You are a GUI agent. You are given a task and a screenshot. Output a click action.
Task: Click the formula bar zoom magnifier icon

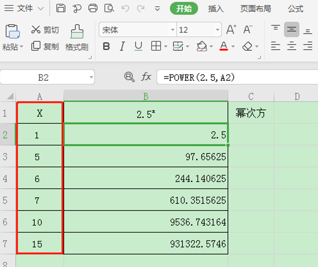pyautogui.click(x=129, y=77)
